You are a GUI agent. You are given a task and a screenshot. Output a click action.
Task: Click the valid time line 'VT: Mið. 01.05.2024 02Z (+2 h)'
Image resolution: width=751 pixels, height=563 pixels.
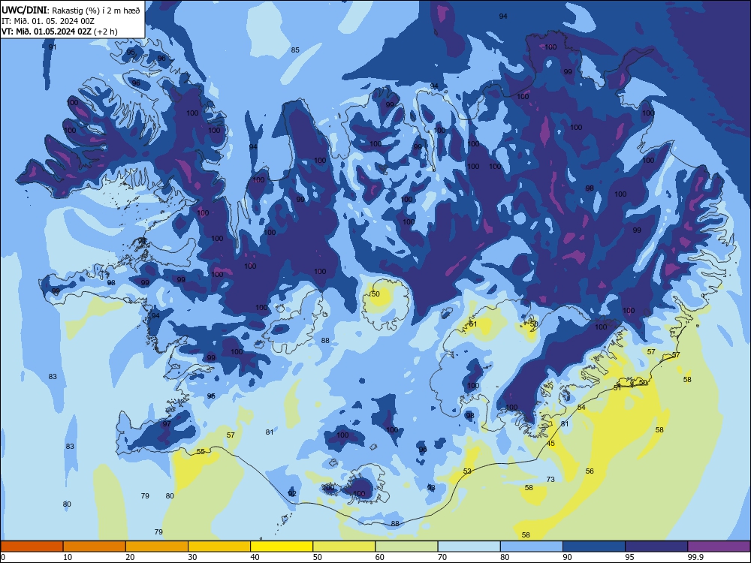click(59, 32)
